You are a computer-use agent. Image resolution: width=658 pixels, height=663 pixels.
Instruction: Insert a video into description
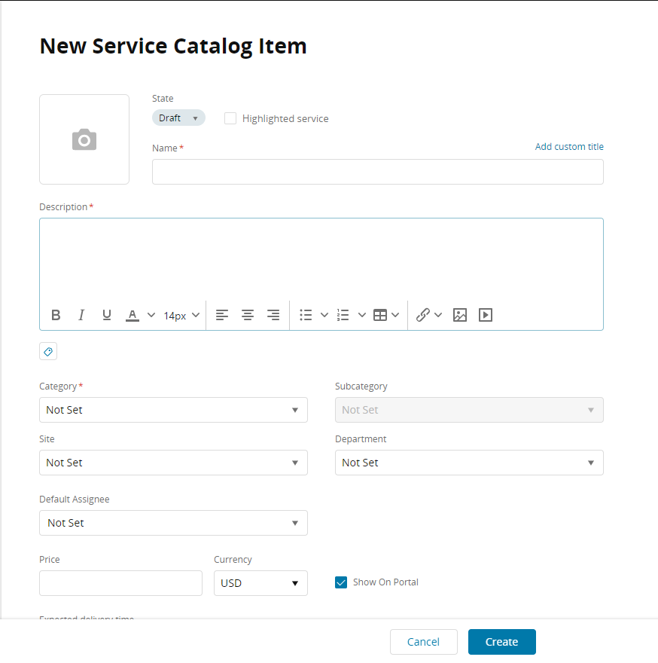486,315
